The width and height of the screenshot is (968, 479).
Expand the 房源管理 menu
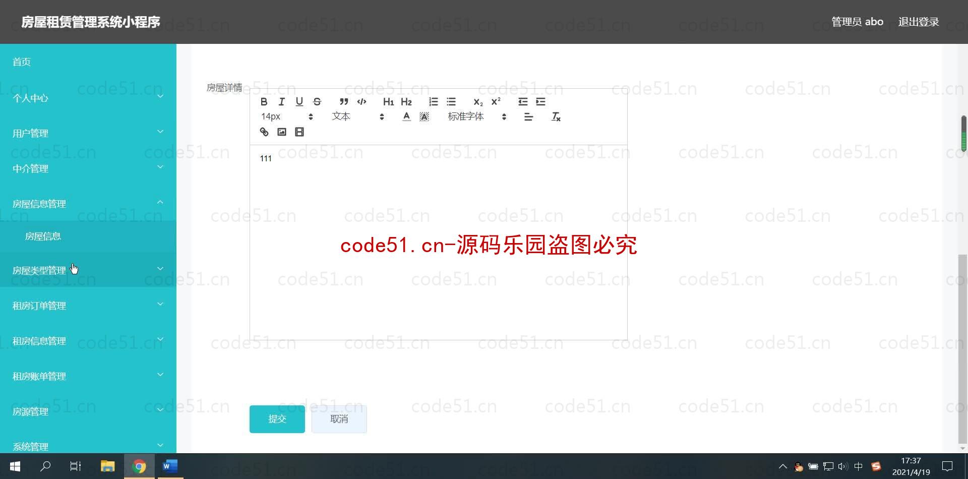coord(88,411)
